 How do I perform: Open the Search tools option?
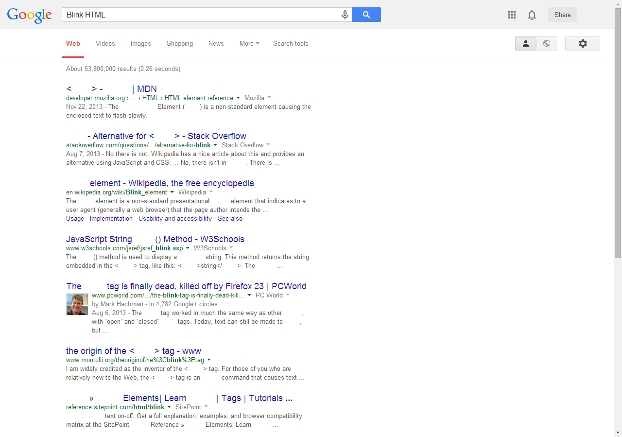click(291, 44)
